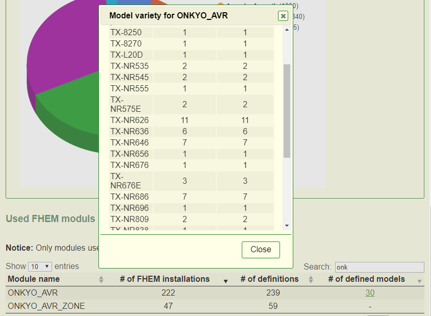This screenshot has width=431, height=316.
Task: Click the dialog's vertical scrollbar thumb
Action: (x=287, y=111)
